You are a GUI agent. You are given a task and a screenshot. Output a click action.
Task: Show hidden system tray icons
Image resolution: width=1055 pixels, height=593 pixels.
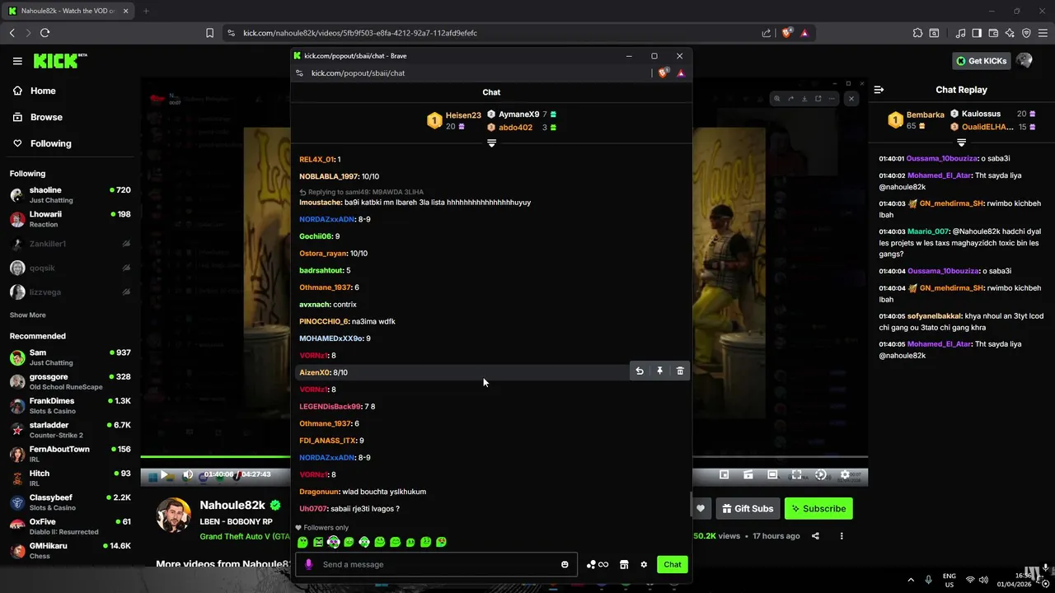(x=911, y=579)
